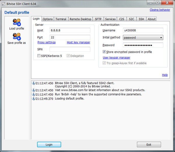Open the Terminal tab

pos(61,19)
